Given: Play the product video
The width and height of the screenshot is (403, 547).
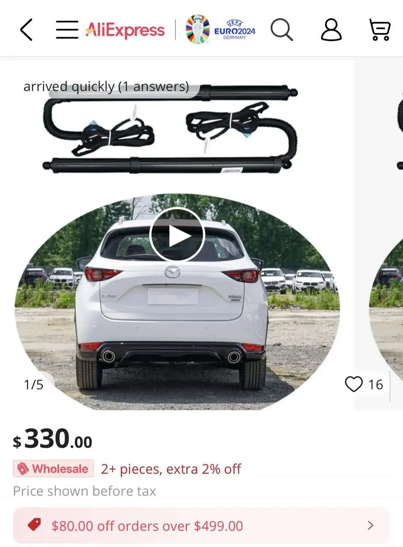Looking at the screenshot, I should pyautogui.click(x=177, y=235).
